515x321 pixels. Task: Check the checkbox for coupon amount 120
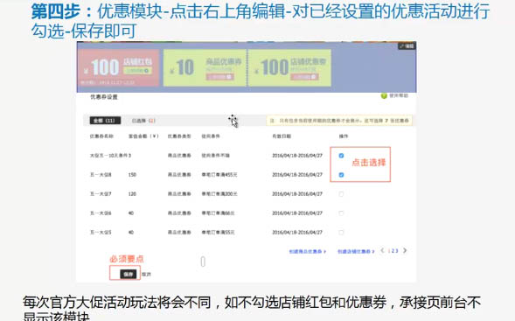[341, 194]
